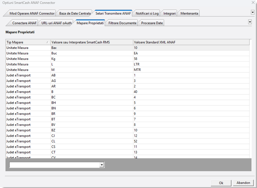Go to Conectare ANAF sub-tab
The image size is (257, 188).
pyautogui.click(x=24, y=23)
